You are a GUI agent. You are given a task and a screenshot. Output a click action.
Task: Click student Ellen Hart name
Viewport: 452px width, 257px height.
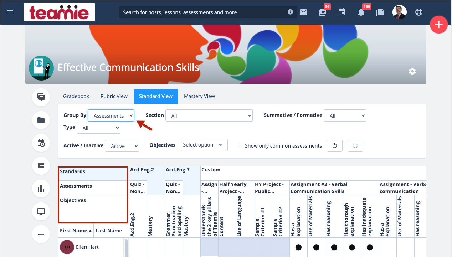click(87, 247)
